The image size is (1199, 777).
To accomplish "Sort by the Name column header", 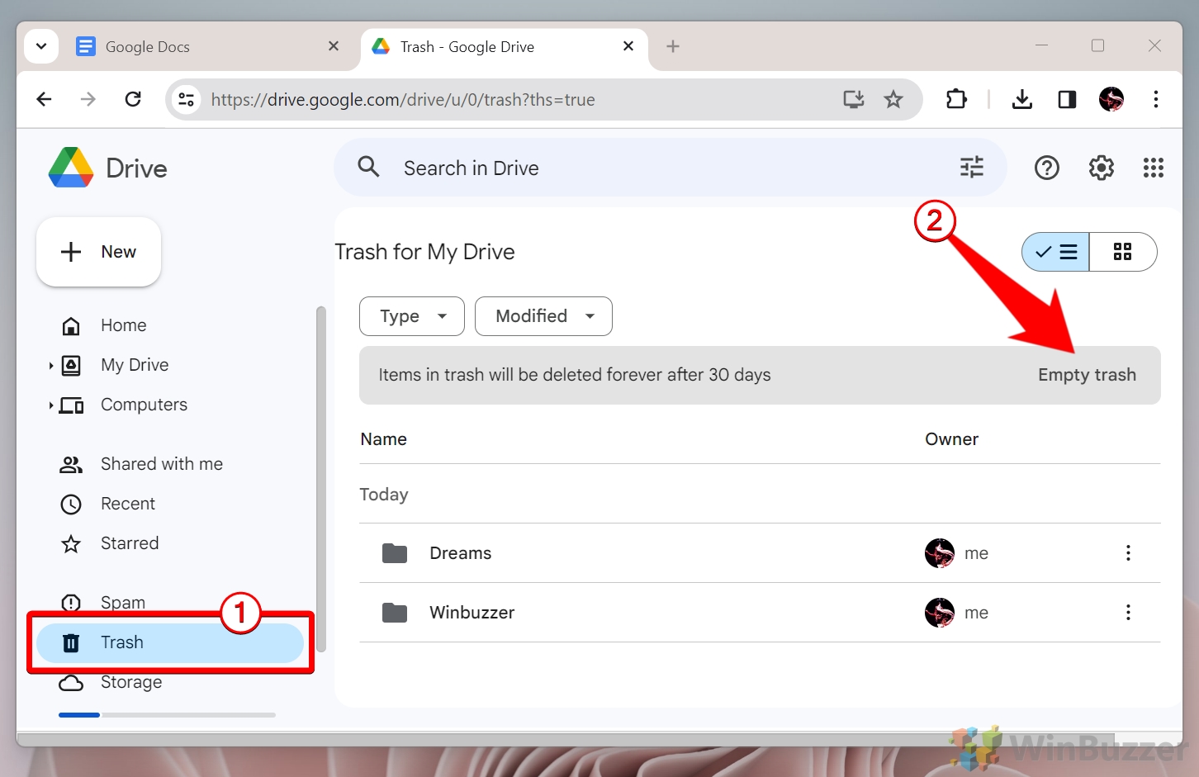I will [384, 439].
